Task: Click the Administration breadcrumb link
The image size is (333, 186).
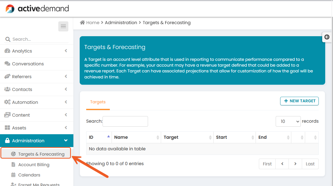Action: click(x=121, y=23)
